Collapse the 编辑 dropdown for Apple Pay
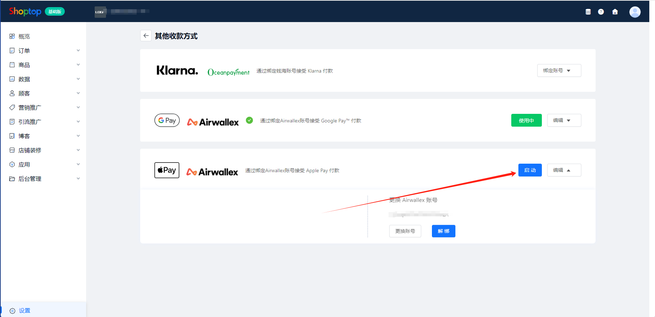The height and width of the screenshot is (317, 655). tap(564, 170)
